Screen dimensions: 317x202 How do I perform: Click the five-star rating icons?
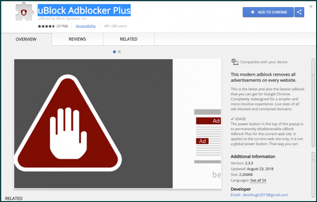pos(46,26)
